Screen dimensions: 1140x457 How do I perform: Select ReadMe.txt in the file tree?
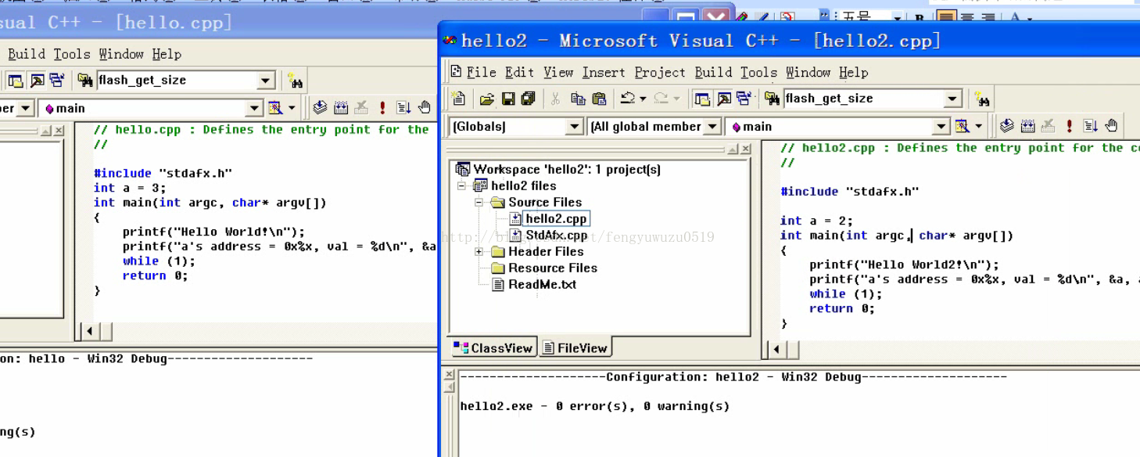542,285
